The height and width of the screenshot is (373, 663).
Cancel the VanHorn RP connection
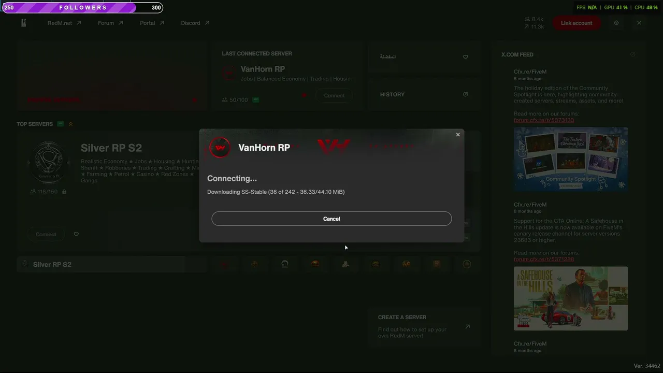point(331,219)
